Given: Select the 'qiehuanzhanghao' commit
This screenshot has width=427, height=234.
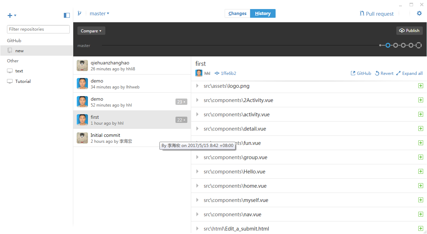Looking at the screenshot, I should pos(132,65).
